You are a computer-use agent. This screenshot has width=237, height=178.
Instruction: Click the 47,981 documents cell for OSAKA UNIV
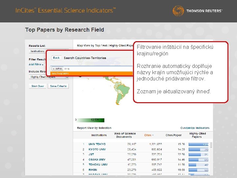[x=131, y=160]
